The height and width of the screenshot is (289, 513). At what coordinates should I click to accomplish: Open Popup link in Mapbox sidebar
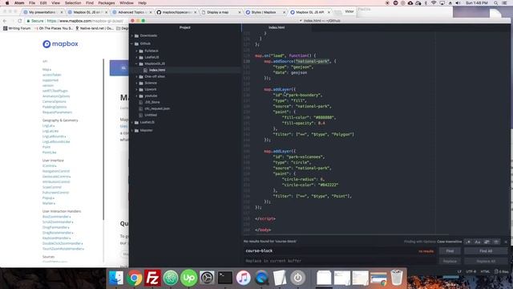click(x=48, y=198)
